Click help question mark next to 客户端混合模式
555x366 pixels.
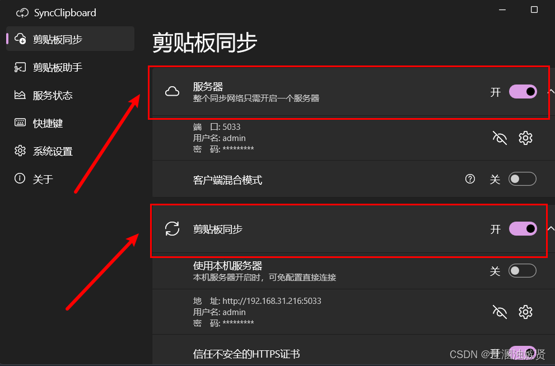(x=470, y=179)
